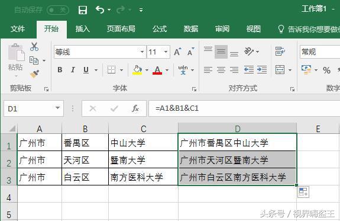Click the Decrease Font Size icon
The width and height of the screenshot is (340, 221).
coord(191,52)
